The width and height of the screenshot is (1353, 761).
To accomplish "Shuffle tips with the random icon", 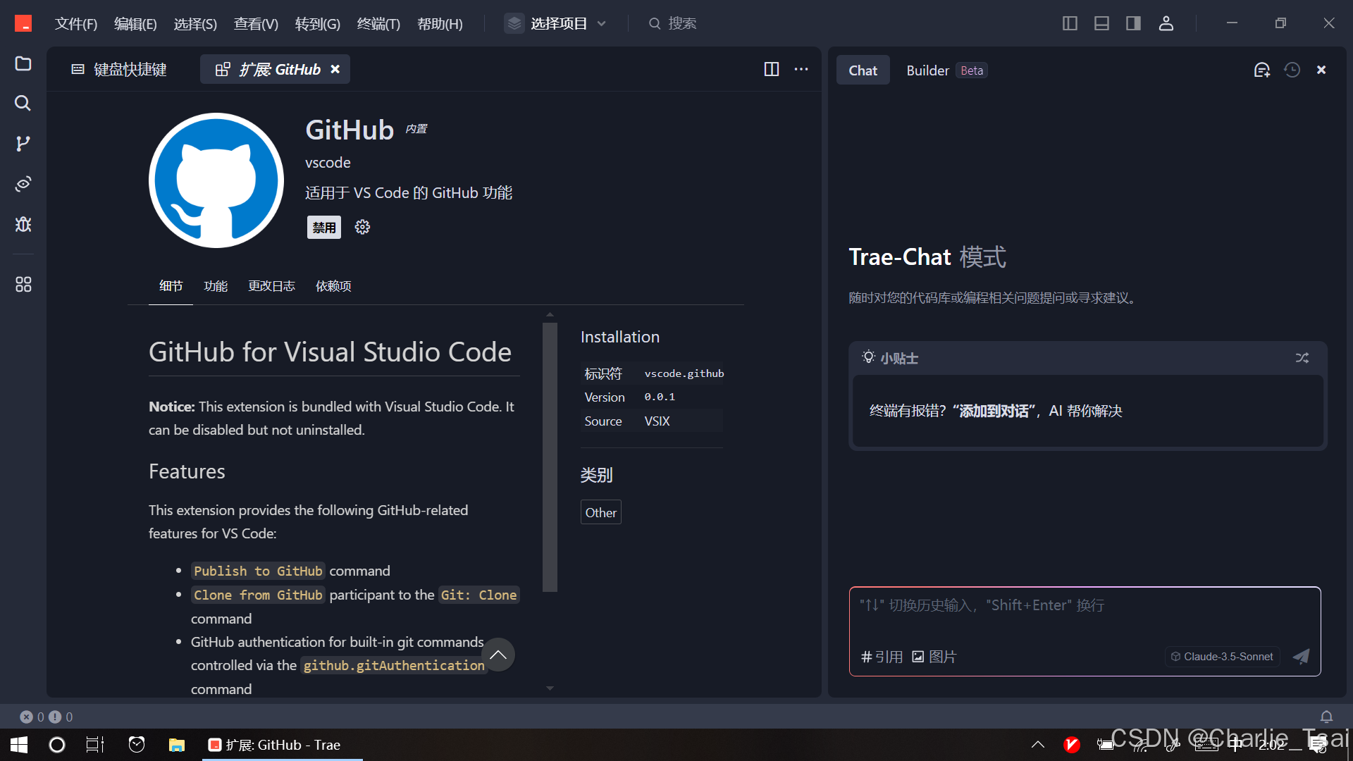I will pos(1302,358).
